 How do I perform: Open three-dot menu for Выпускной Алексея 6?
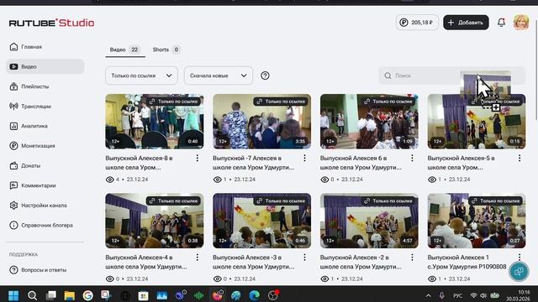pos(412,159)
